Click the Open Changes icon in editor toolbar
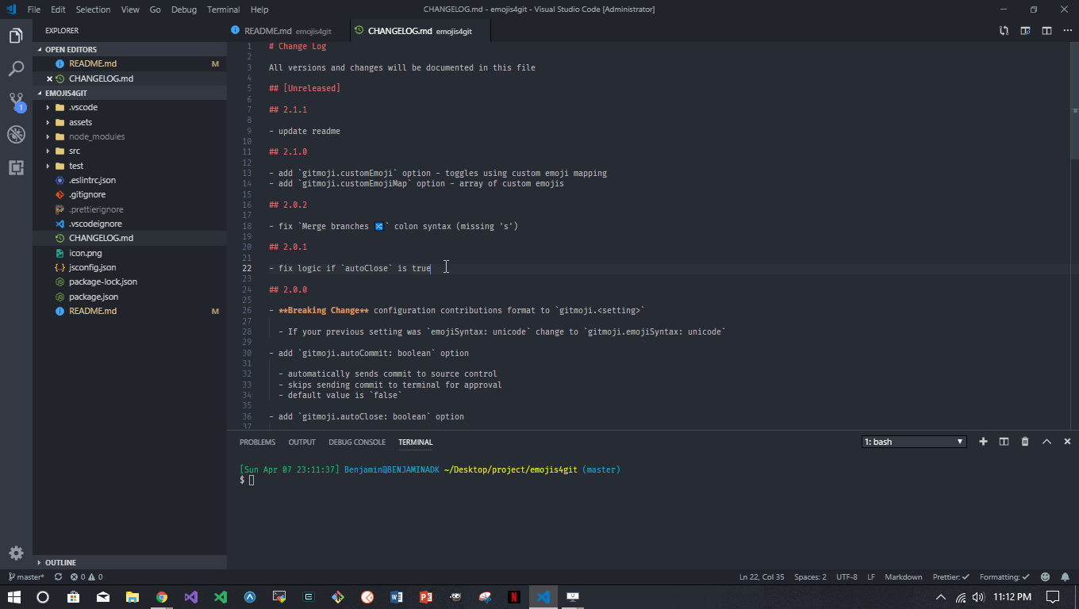 click(x=1004, y=31)
